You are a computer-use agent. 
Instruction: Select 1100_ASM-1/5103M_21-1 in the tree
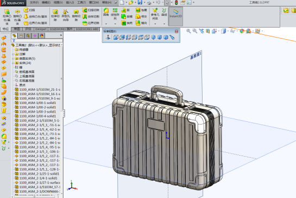coord(37,89)
